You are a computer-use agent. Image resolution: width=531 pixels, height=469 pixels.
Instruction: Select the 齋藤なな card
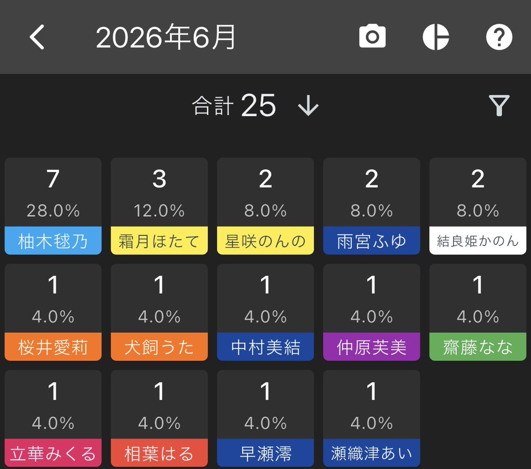[x=478, y=313]
